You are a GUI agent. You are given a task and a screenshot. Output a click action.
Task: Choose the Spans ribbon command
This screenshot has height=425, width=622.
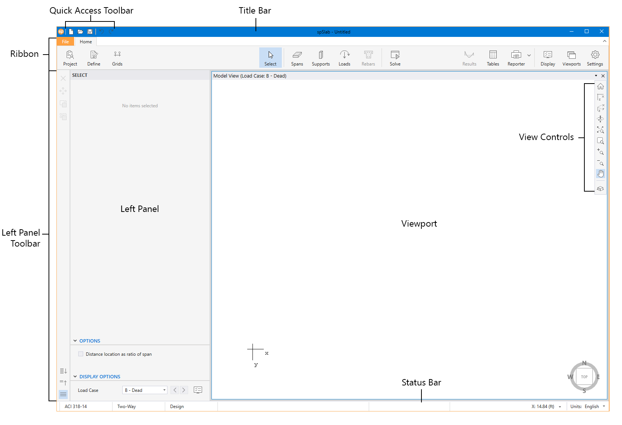coord(297,58)
